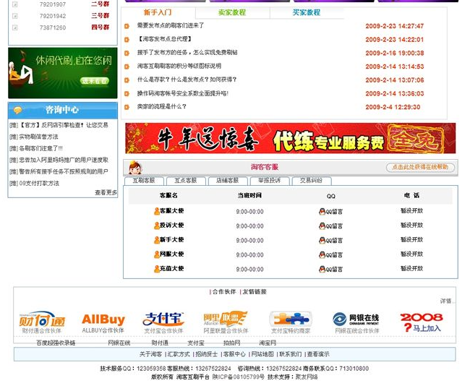Click the 支付宝 Alipay logo

[163, 319]
